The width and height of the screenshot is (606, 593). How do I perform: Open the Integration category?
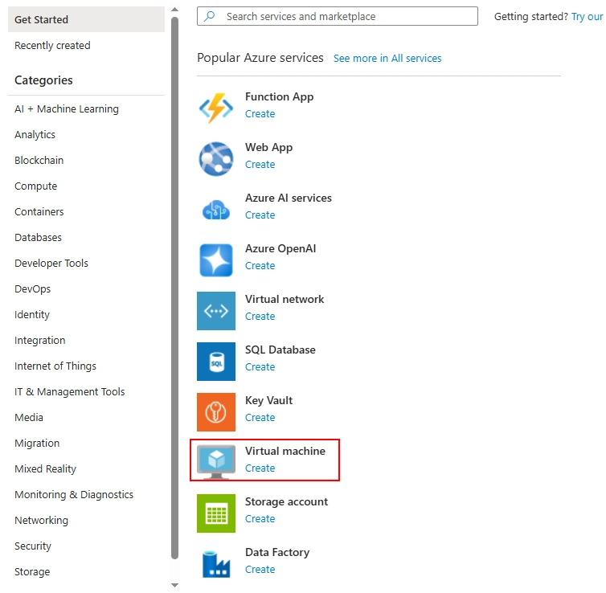point(40,341)
